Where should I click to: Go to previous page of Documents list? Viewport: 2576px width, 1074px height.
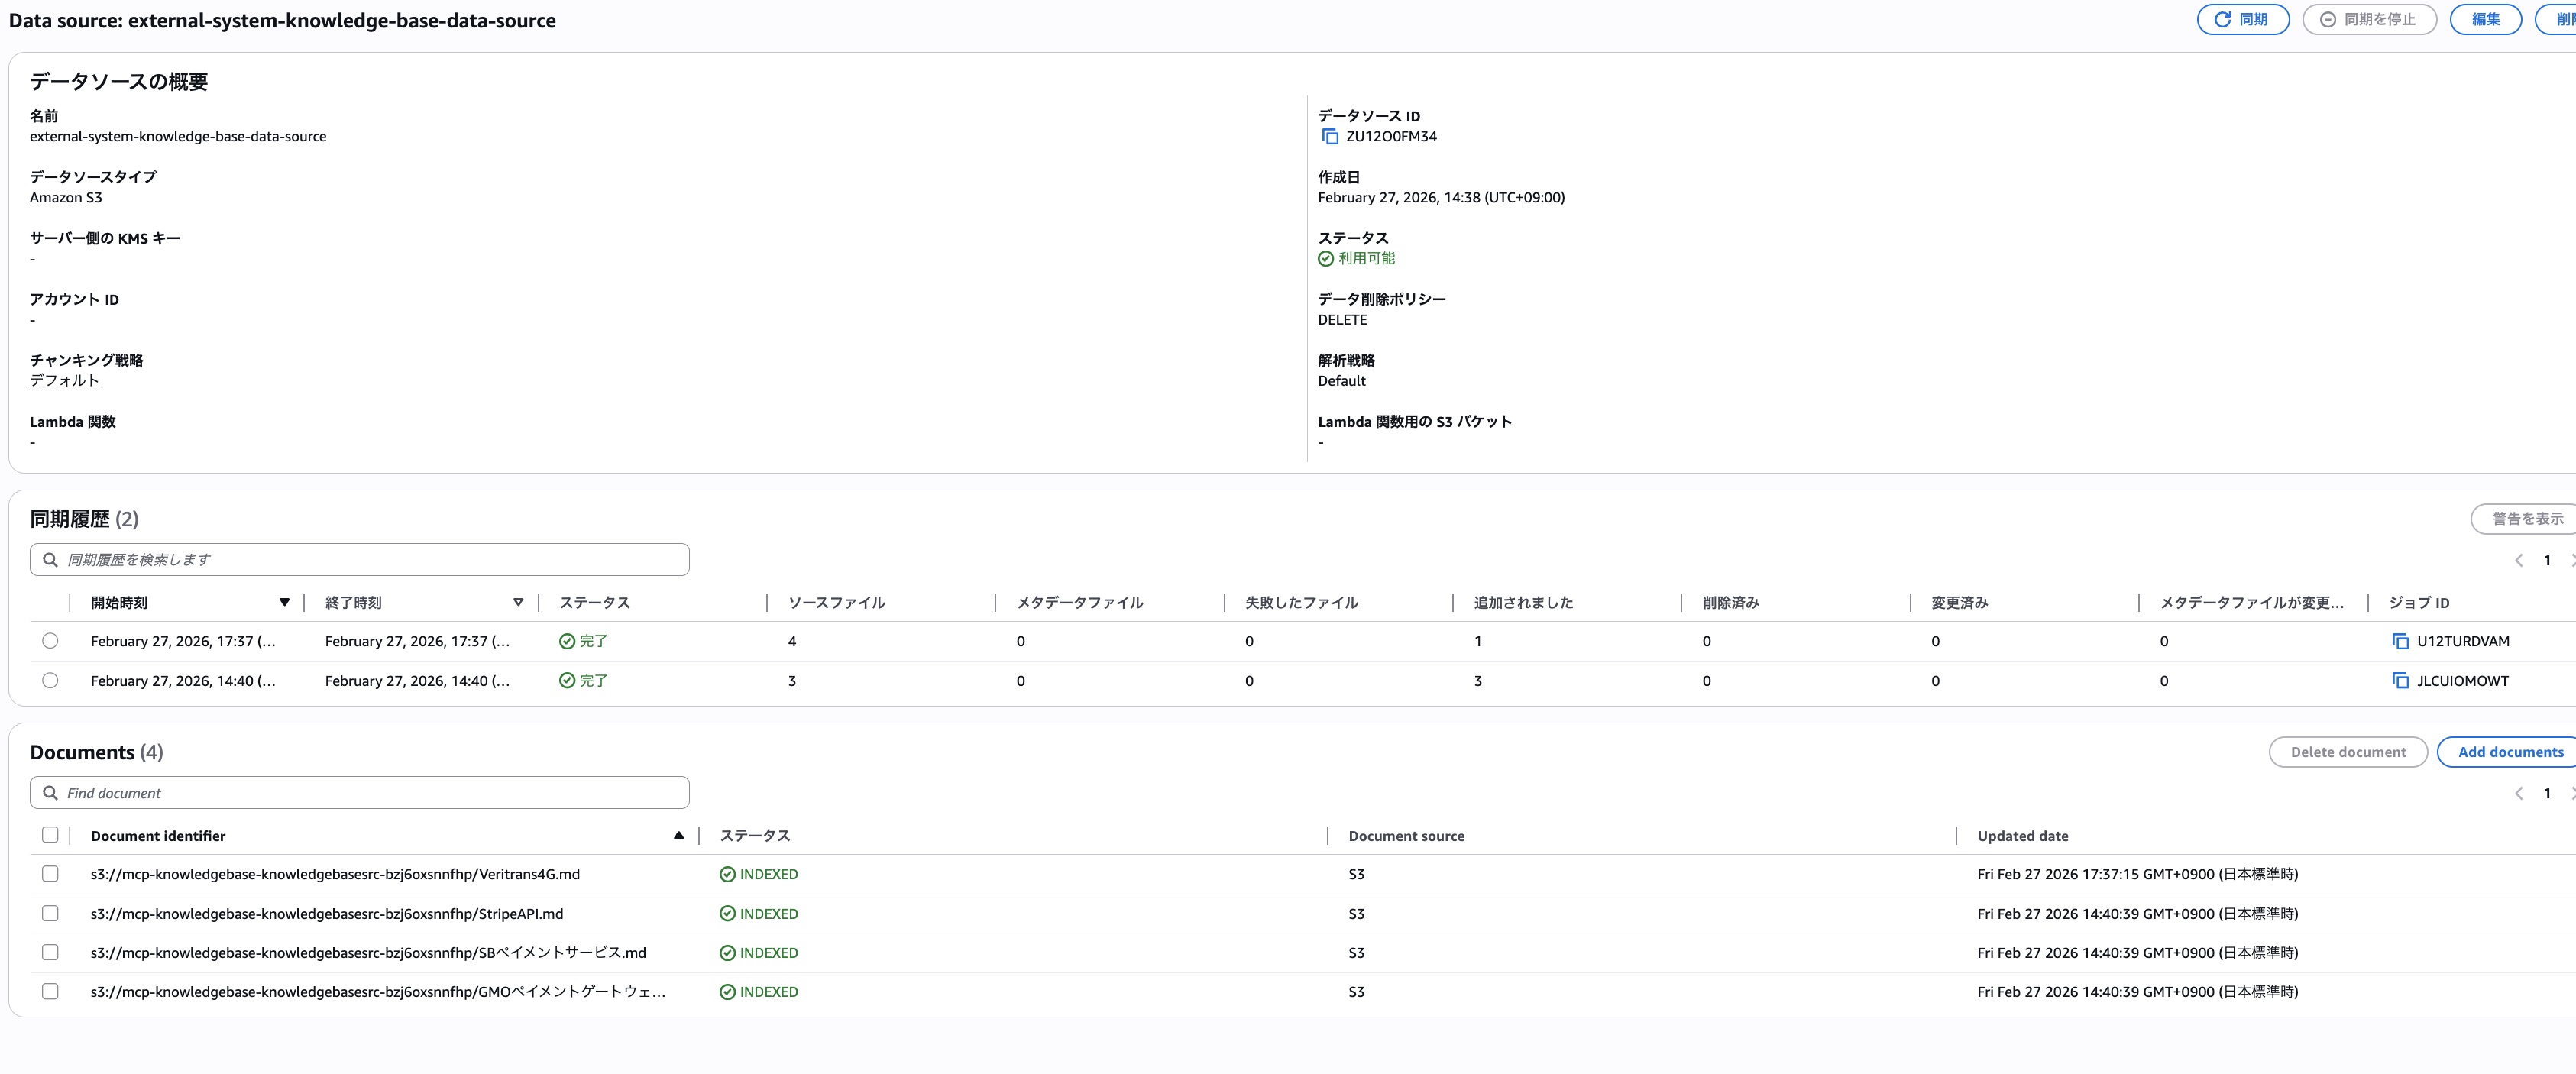click(2518, 793)
